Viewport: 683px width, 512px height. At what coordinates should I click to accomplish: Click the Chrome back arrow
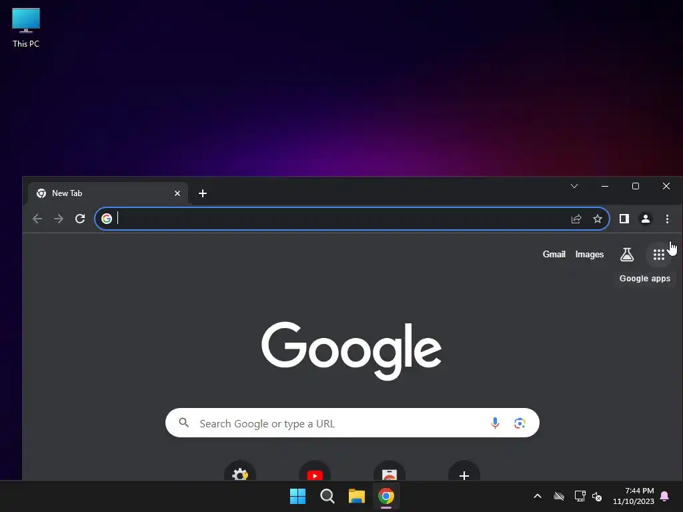37,219
